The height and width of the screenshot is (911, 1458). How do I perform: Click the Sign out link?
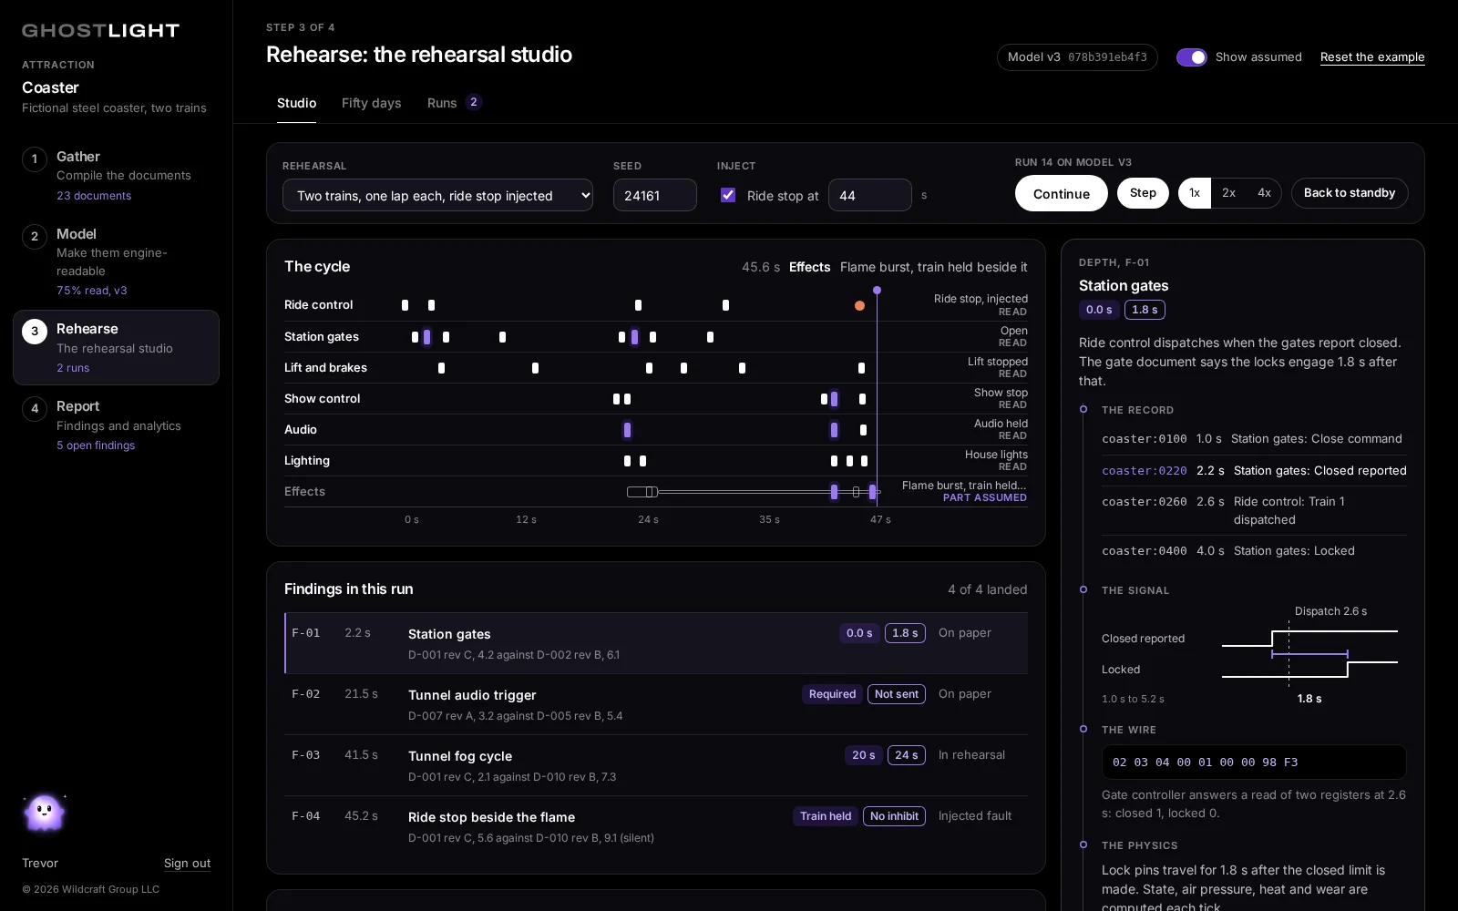coord(187,864)
